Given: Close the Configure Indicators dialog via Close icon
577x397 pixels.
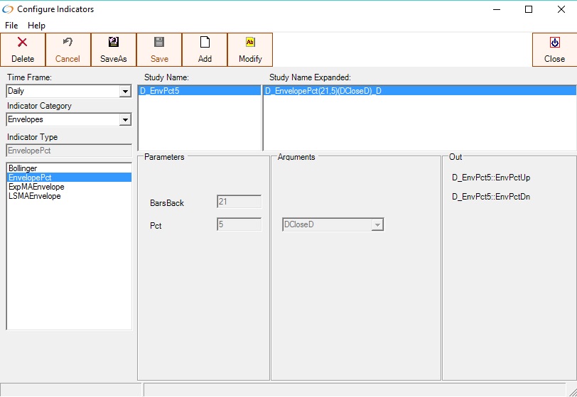Looking at the screenshot, I should (554, 43).
